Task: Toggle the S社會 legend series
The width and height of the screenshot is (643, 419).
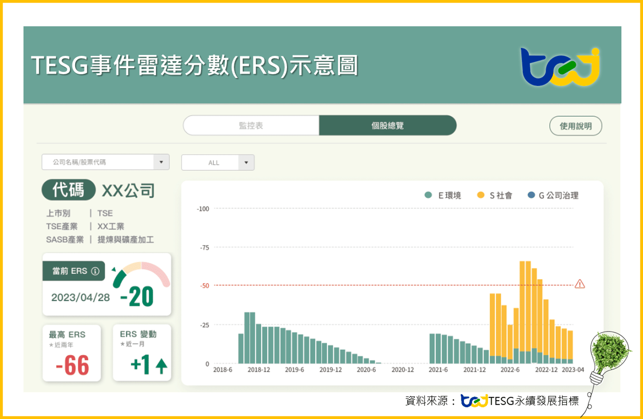Action: click(x=494, y=196)
